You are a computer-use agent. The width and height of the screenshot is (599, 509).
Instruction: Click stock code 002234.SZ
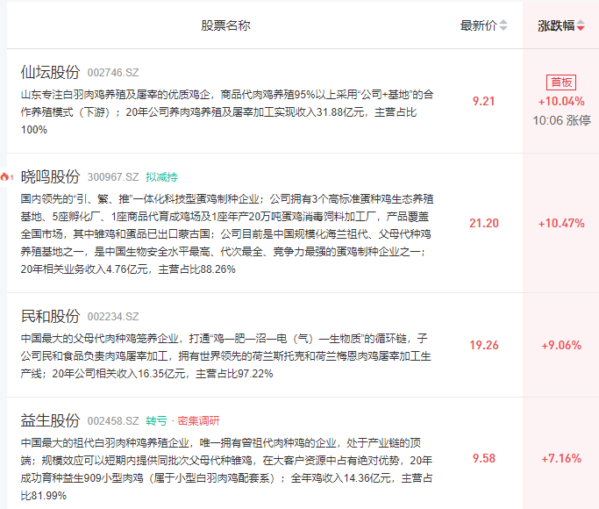click(x=113, y=317)
